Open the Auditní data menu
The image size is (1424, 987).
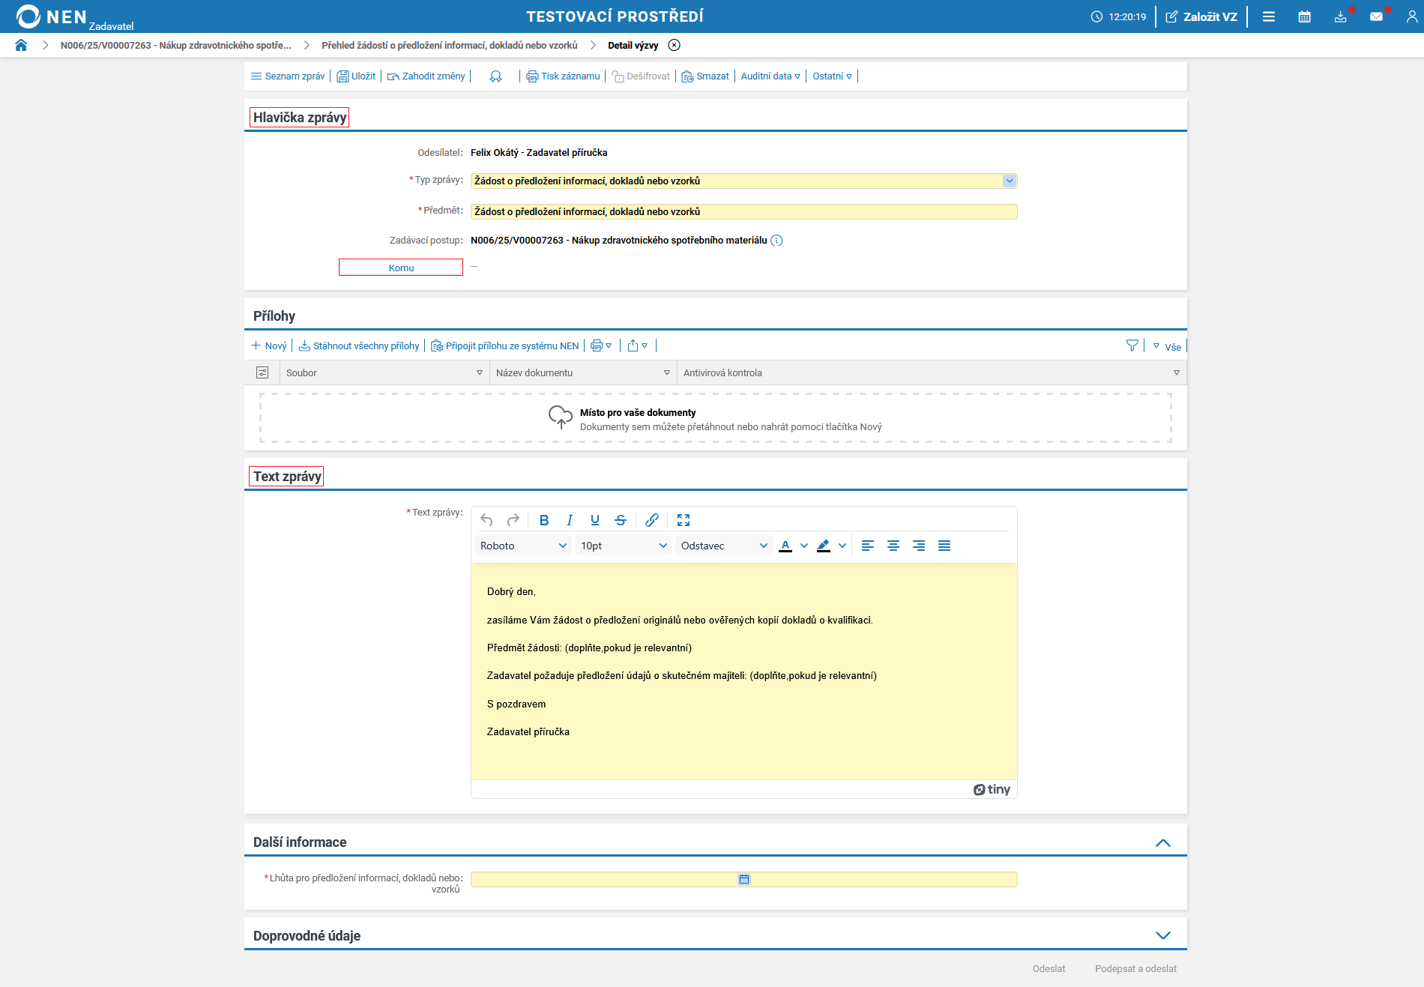click(x=770, y=76)
